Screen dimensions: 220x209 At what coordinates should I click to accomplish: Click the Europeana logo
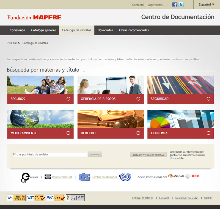tap(30, 178)
